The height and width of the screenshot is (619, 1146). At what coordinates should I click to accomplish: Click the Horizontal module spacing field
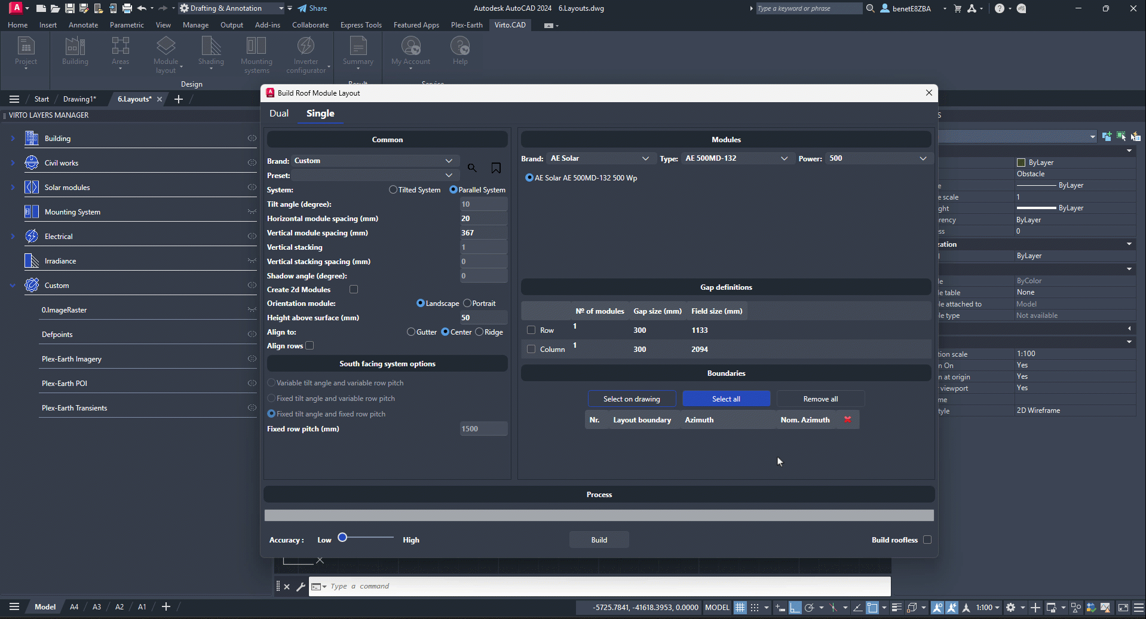tap(483, 219)
